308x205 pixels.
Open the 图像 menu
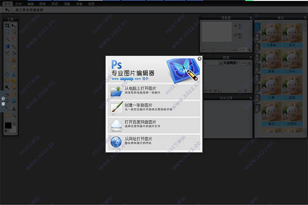[x=43, y=4]
